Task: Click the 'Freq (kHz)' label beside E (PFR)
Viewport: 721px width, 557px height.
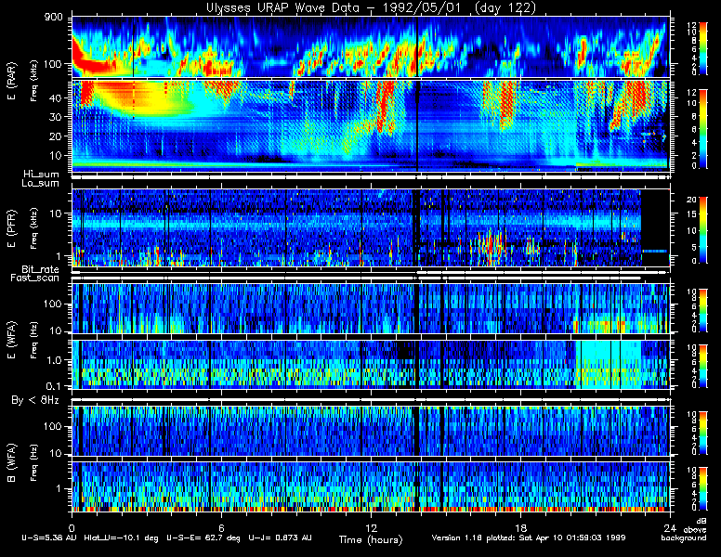Action: pos(33,228)
